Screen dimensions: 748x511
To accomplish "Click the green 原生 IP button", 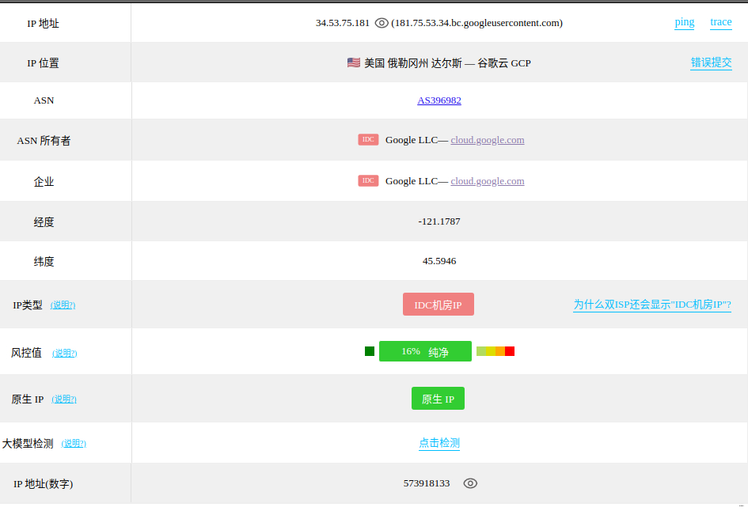I will tap(438, 399).
